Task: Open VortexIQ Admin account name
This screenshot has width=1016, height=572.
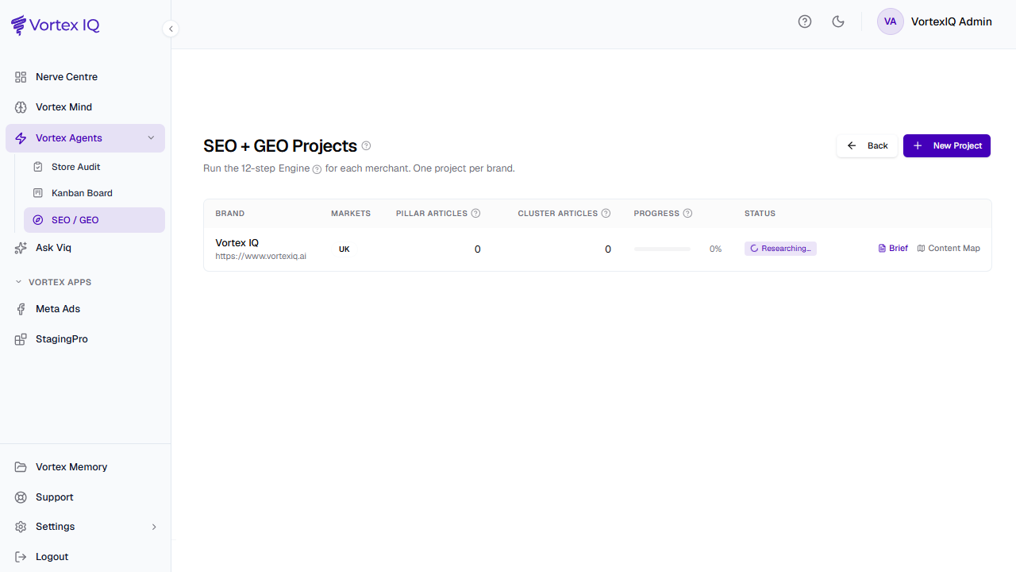Action: [x=952, y=21]
